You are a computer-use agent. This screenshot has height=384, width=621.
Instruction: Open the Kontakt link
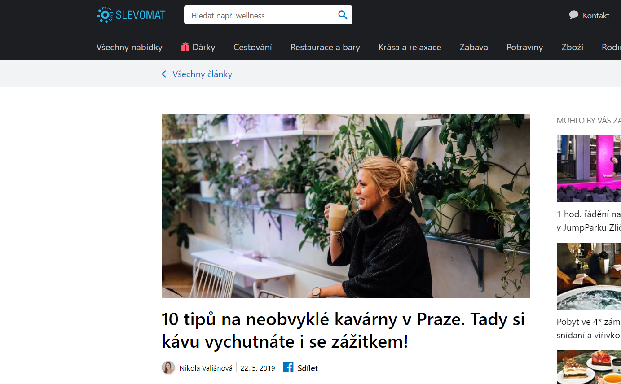click(596, 16)
